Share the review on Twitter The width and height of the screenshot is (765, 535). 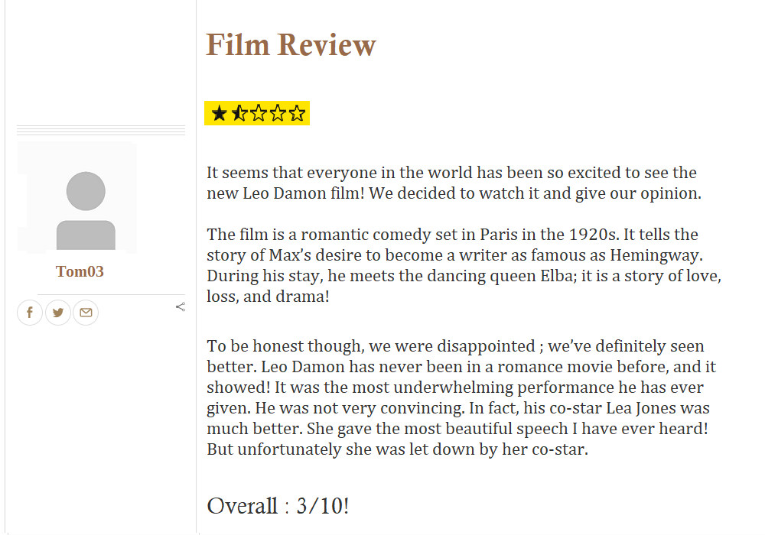click(x=58, y=313)
